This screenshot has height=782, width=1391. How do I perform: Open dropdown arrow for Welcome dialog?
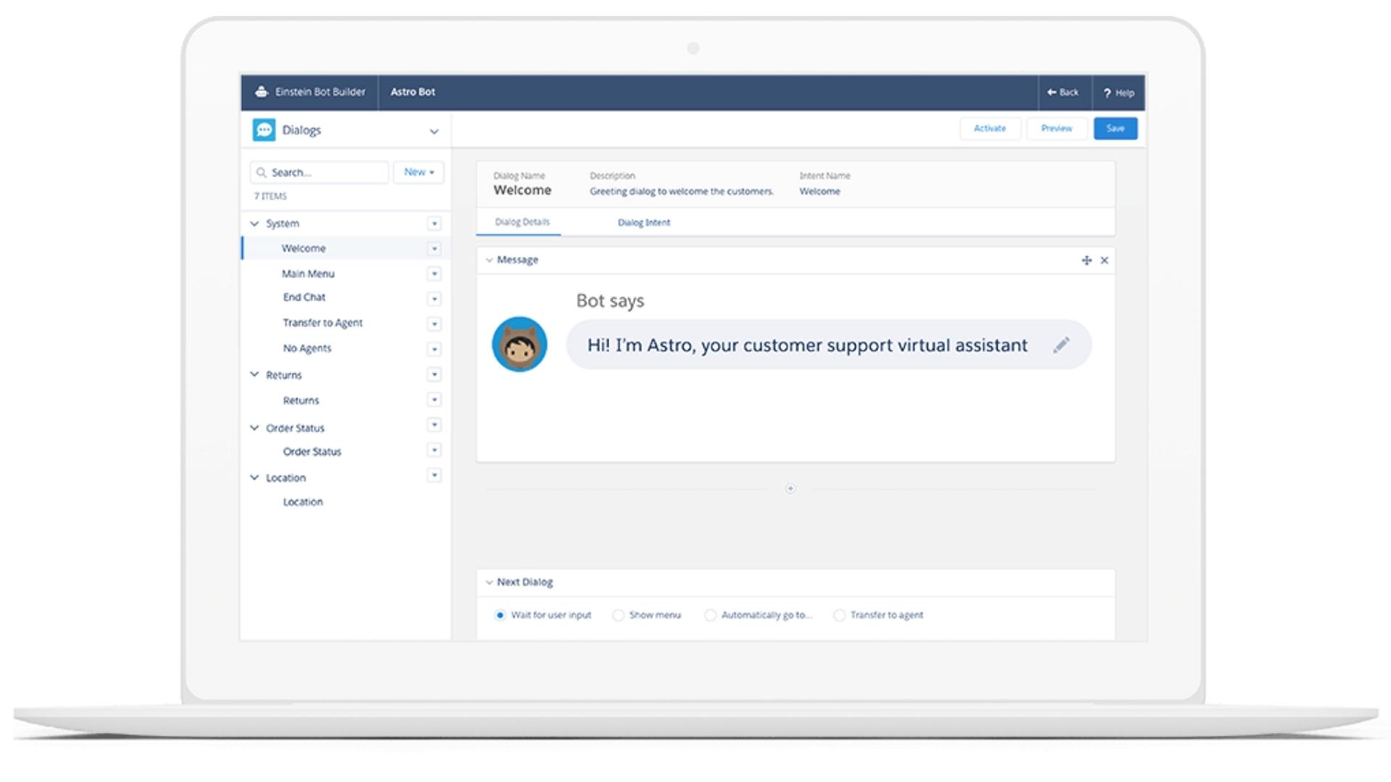click(434, 248)
